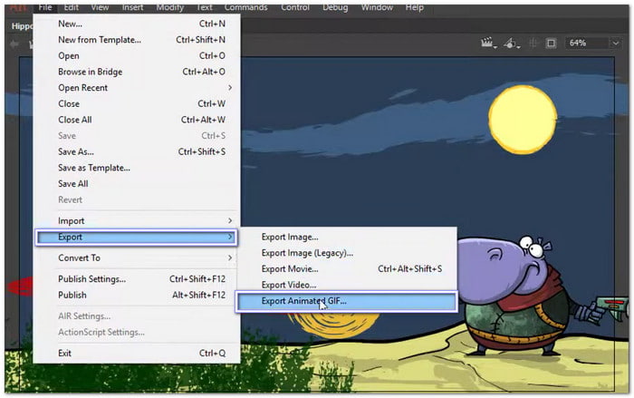This screenshot has height=398, width=634.
Task: Choose Publish from the File menu
Action: tap(137, 296)
